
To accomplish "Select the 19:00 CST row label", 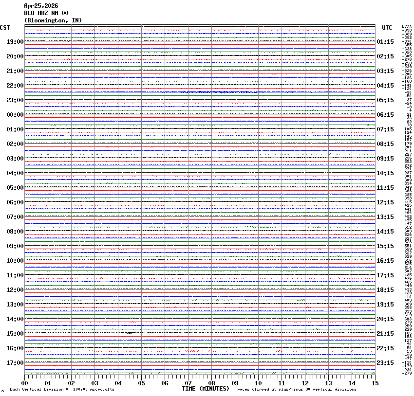I will click(15, 42).
